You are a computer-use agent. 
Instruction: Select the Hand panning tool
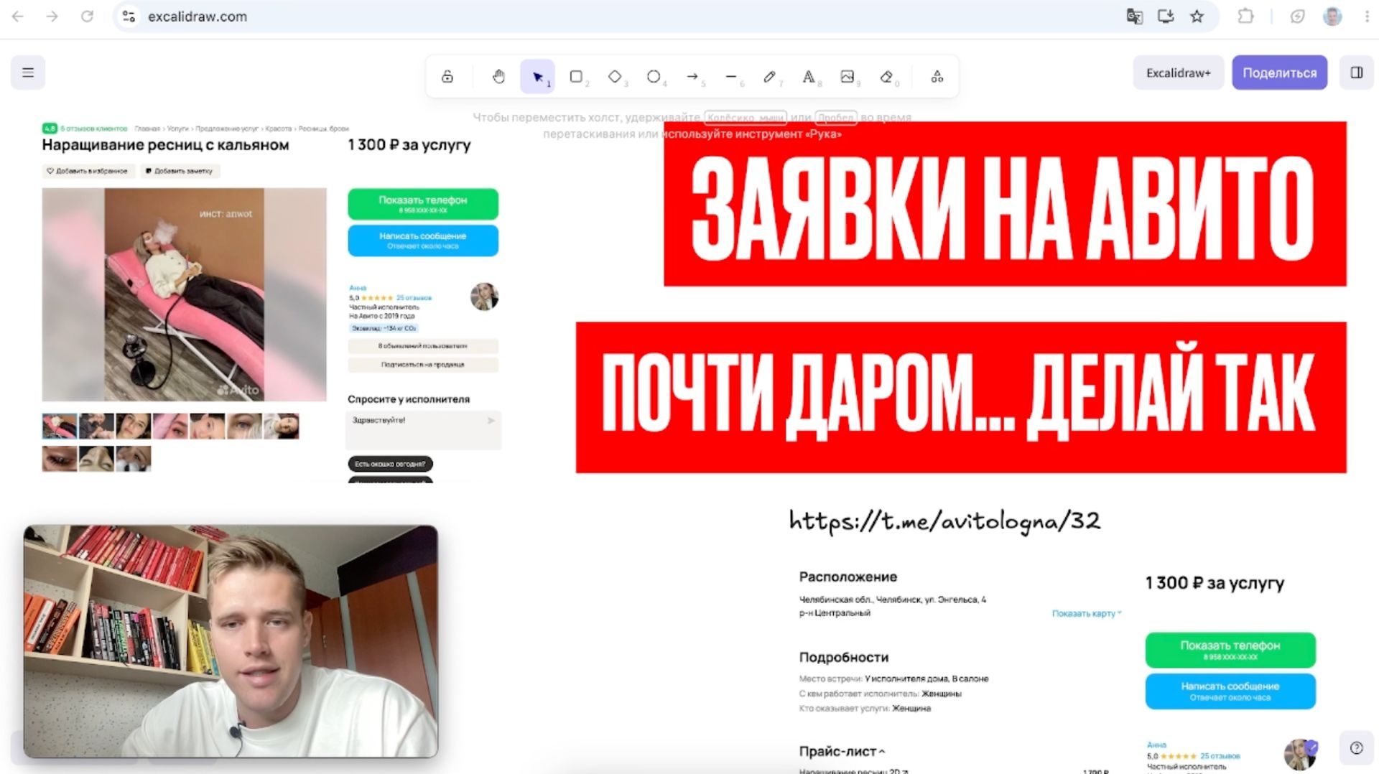pos(498,76)
